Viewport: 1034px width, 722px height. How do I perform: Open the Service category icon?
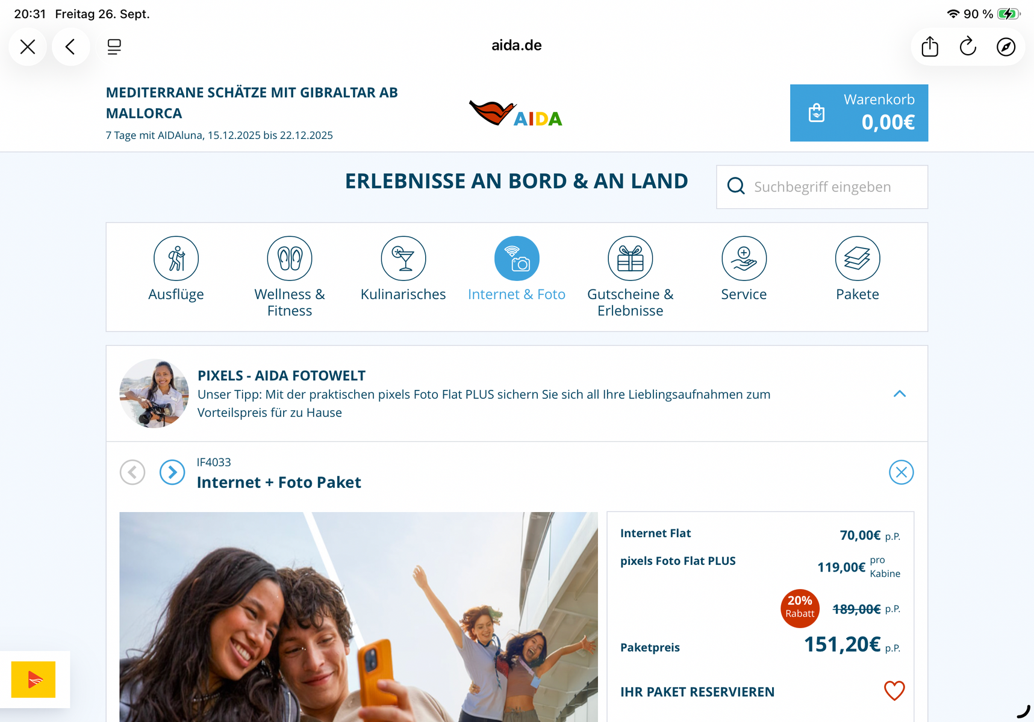(744, 259)
